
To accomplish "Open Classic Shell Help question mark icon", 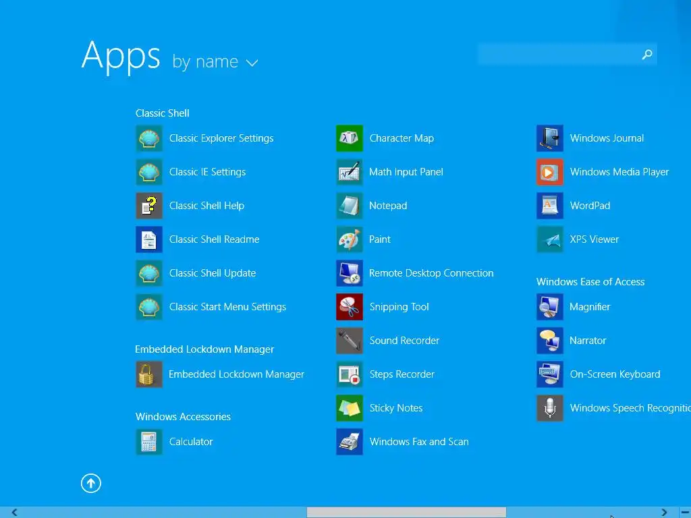I will (x=149, y=206).
